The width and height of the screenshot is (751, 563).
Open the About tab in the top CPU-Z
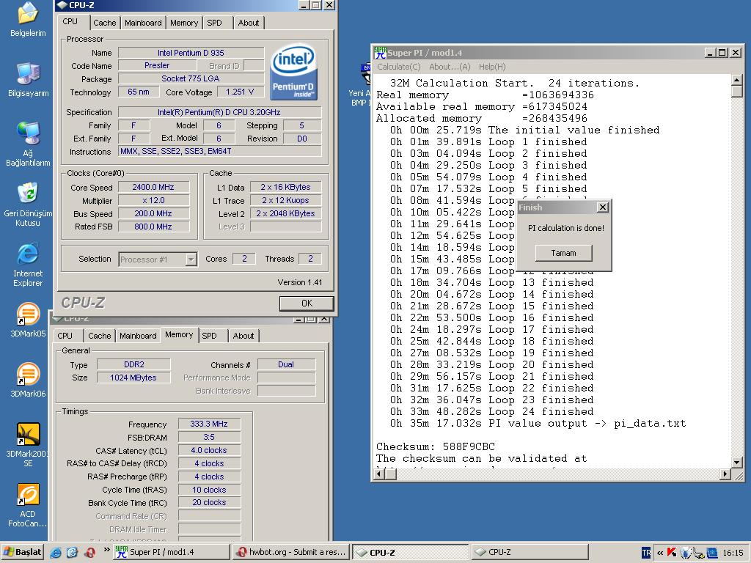[x=249, y=23]
